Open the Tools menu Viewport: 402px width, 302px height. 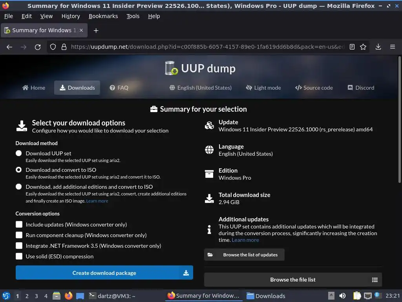click(x=133, y=16)
